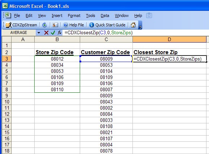Select row 3 header
The image size is (209, 154).
[6, 59]
